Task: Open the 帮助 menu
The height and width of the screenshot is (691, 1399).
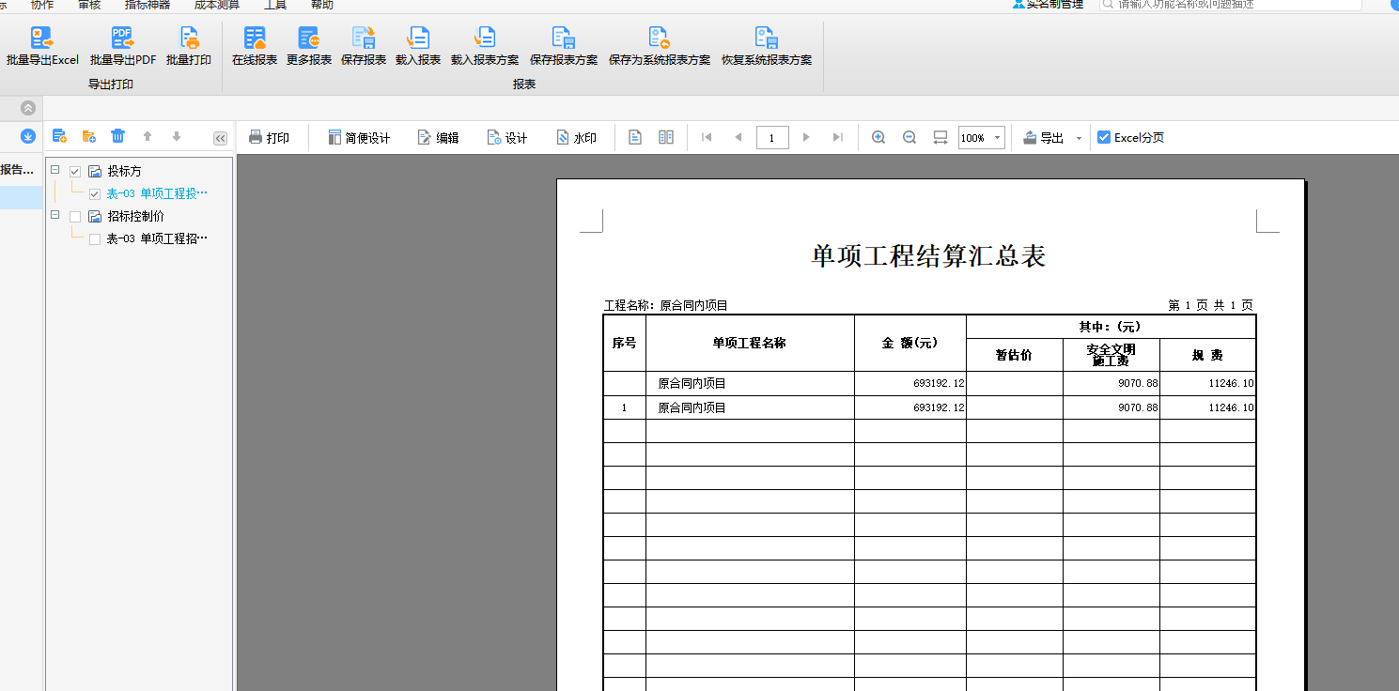Action: (321, 5)
